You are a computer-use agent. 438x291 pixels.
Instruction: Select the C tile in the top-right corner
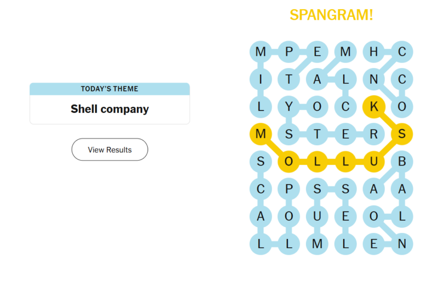tap(402, 52)
